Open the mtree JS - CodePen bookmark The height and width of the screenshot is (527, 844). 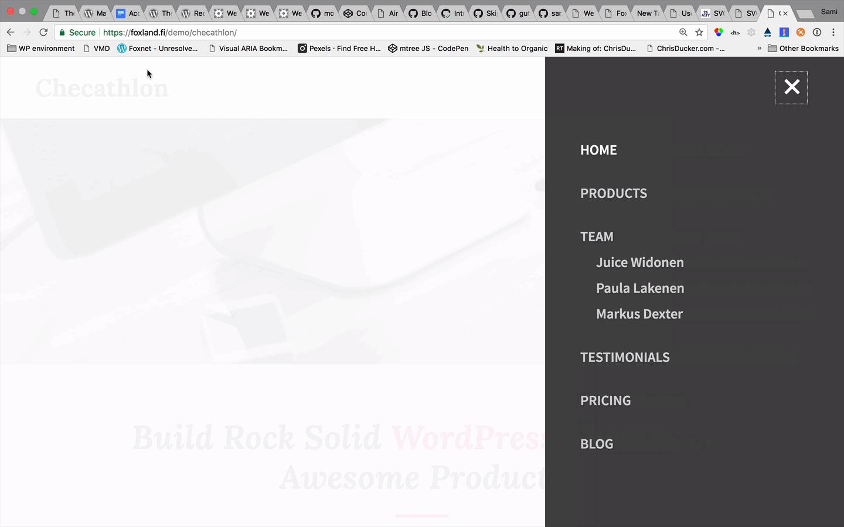pyautogui.click(x=428, y=49)
